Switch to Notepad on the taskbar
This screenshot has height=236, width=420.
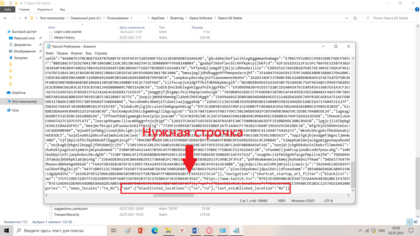(236, 230)
